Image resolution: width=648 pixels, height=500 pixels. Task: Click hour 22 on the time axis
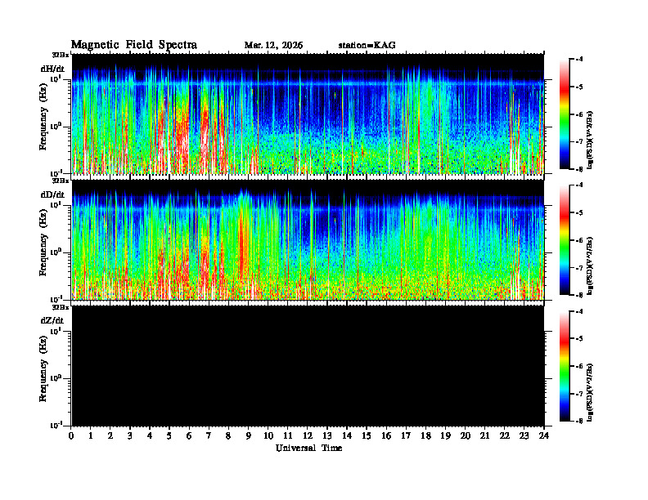505,435
